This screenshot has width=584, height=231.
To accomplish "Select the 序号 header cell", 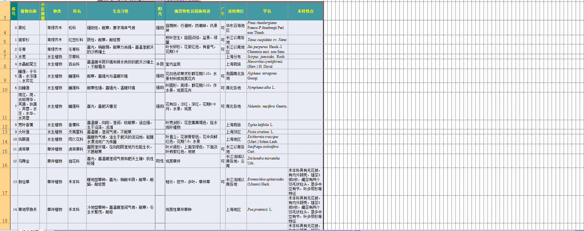I will click(14, 11).
